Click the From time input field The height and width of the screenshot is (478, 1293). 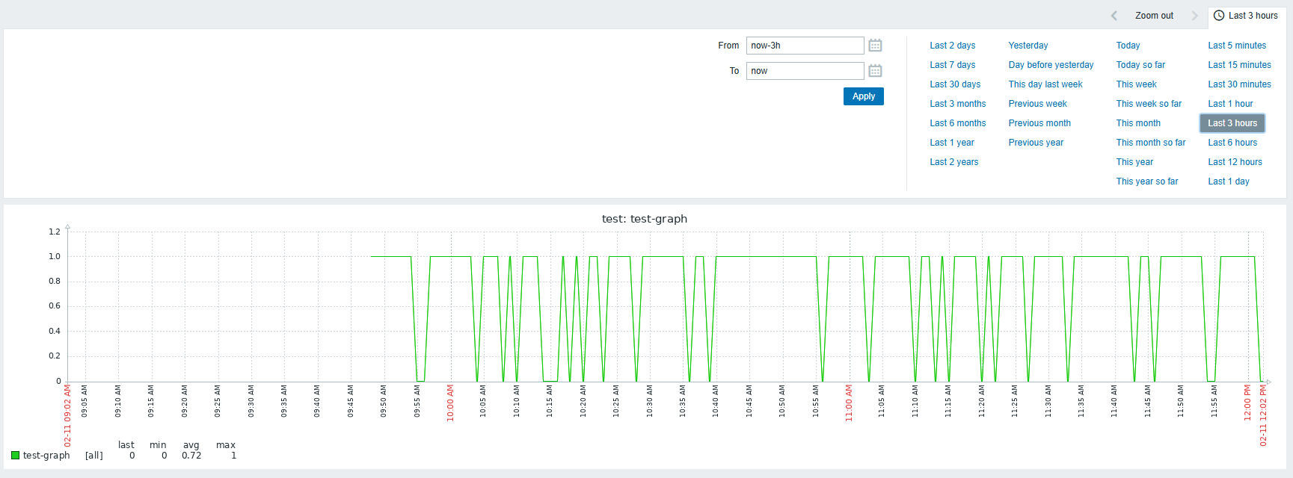(805, 46)
